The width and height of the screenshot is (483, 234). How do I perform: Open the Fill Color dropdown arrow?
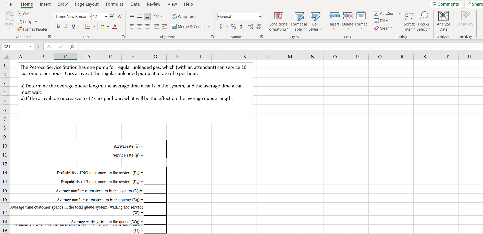[x=107, y=27]
